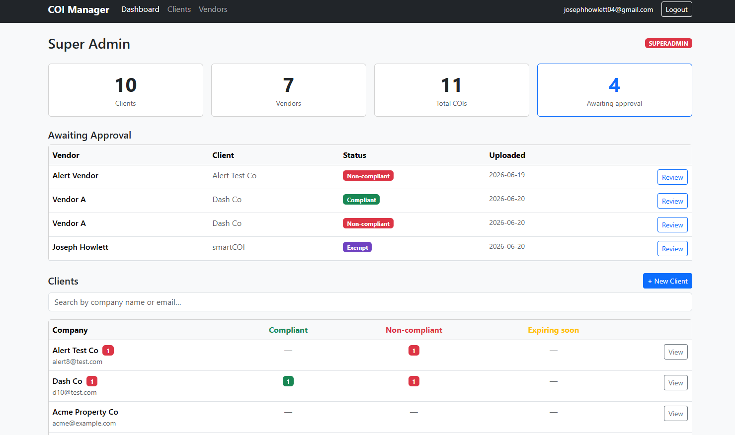View the Acme Property Co client
Viewport: 735px width, 435px height.
[x=675, y=414]
